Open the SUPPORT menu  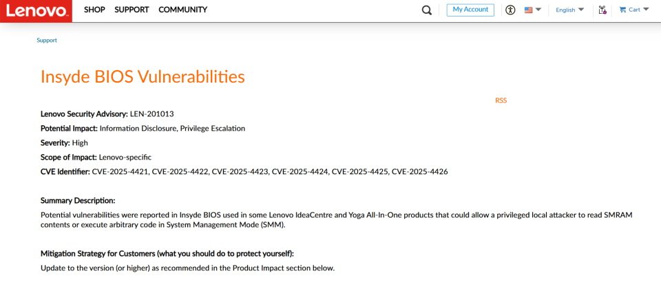click(x=132, y=10)
